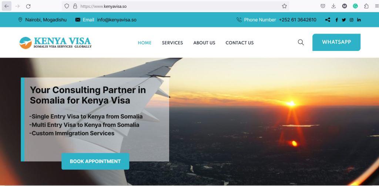Open the Pocket save icon
Viewport: 379px width, 186px height.
click(323, 6)
